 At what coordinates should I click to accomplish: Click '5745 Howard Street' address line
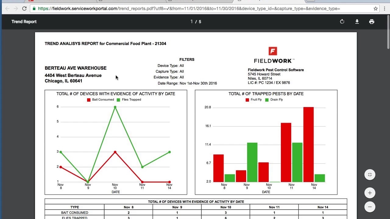pyautogui.click(x=264, y=74)
